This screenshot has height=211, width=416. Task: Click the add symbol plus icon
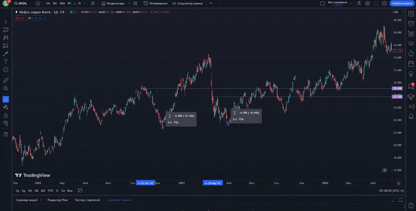click(38, 3)
